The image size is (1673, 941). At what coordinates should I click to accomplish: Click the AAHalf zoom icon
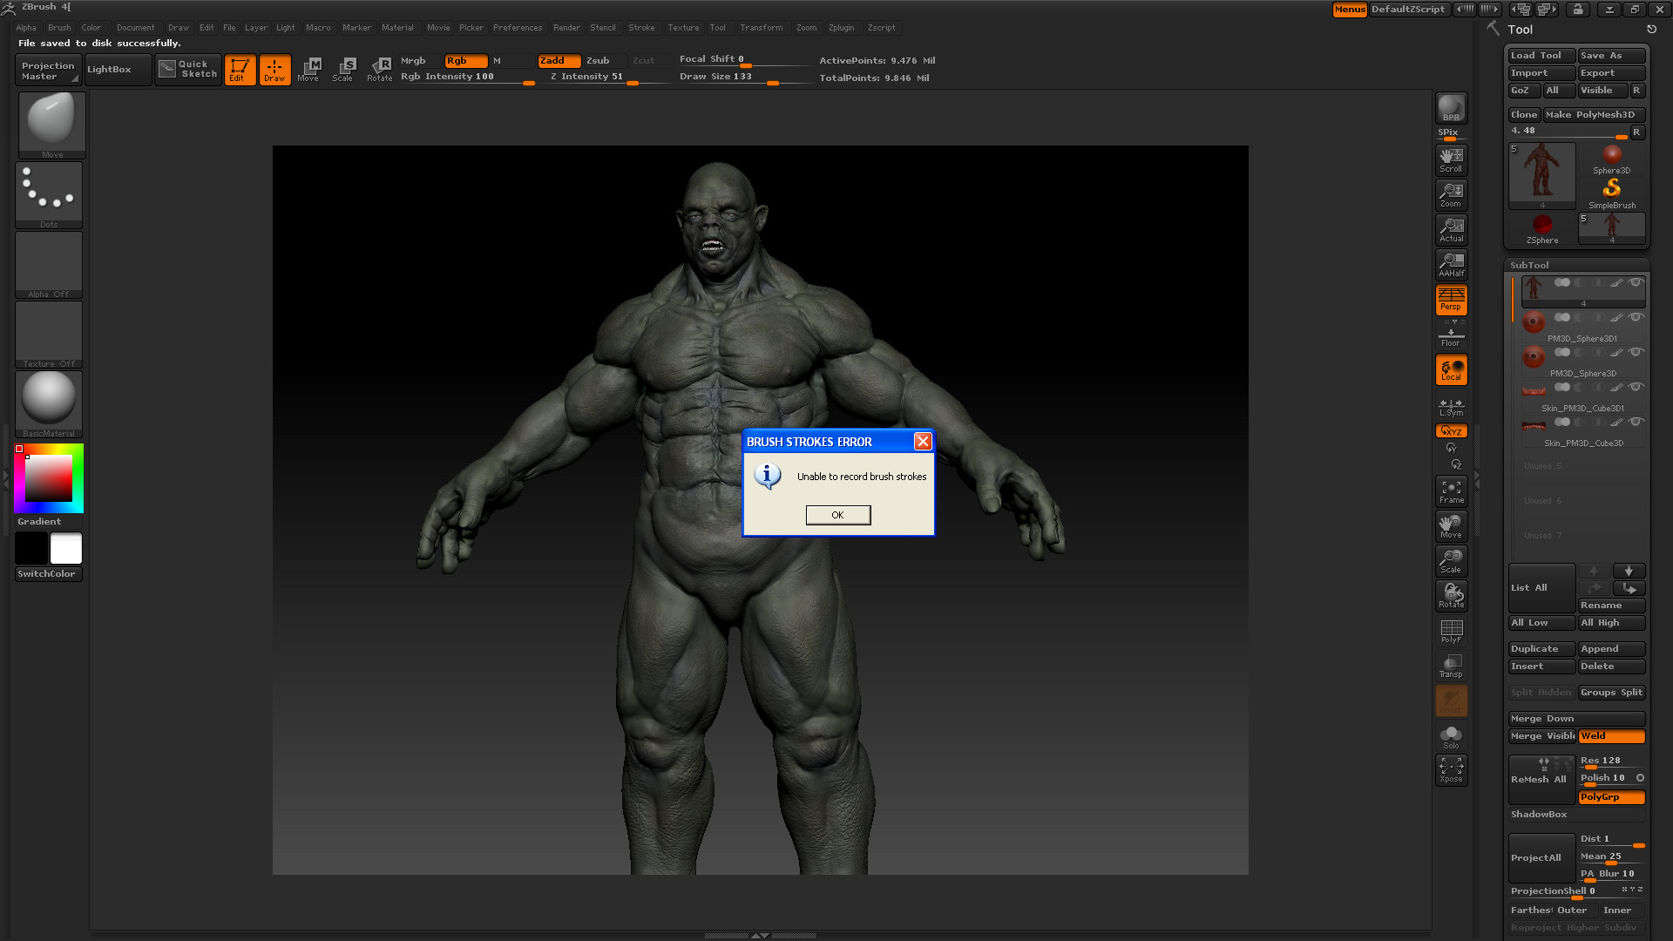click(x=1451, y=264)
